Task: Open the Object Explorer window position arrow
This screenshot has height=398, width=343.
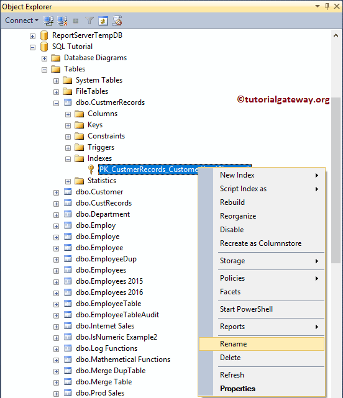Action: point(318,6)
